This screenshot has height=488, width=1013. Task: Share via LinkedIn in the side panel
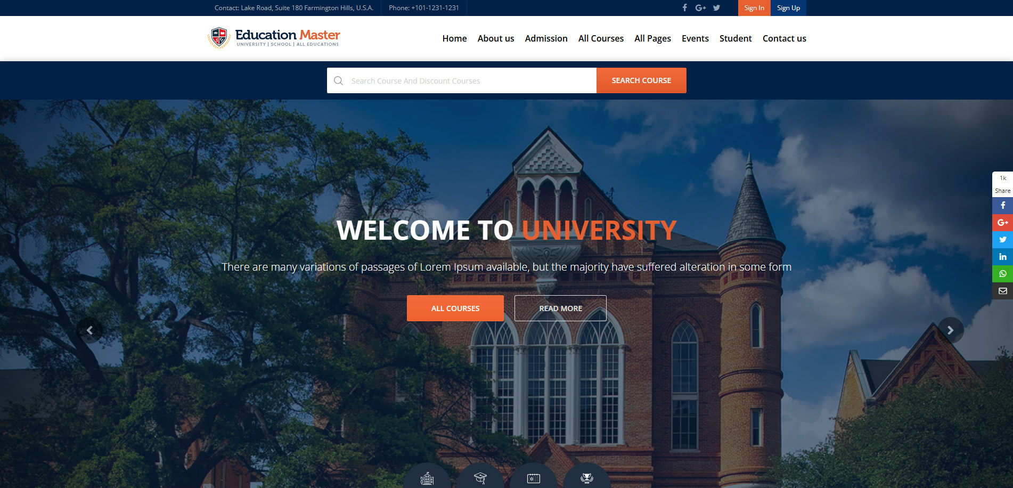[x=1002, y=257]
